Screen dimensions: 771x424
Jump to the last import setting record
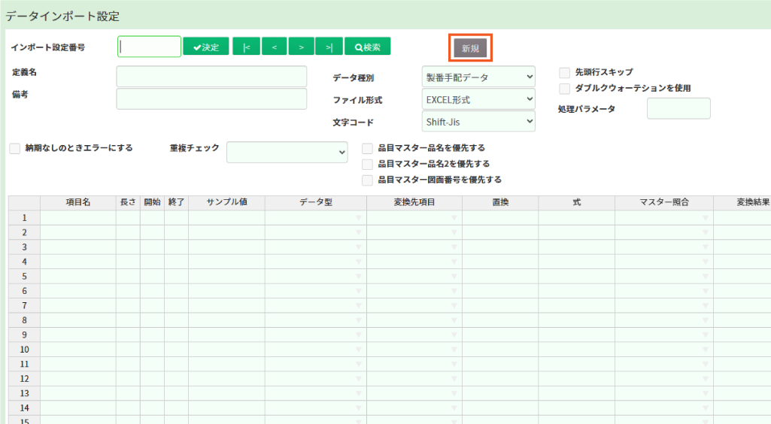tap(329, 47)
